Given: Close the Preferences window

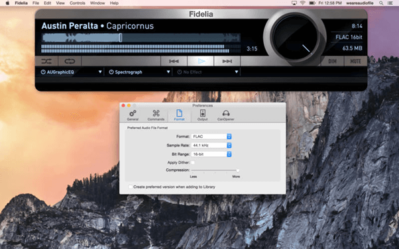Looking at the screenshot, I should (x=123, y=105).
